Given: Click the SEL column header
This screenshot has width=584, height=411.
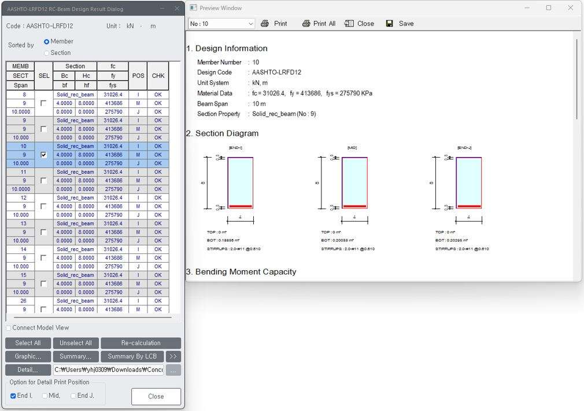Looking at the screenshot, I should (44, 76).
